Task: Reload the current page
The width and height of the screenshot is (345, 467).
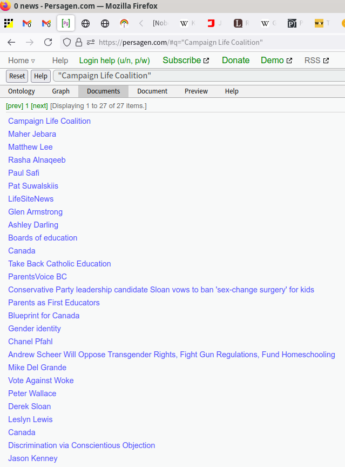Action: 48,42
